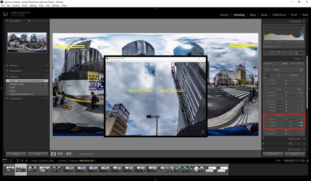Open the Develop menu in menu bar
This screenshot has height=181, width=311.
16,5
